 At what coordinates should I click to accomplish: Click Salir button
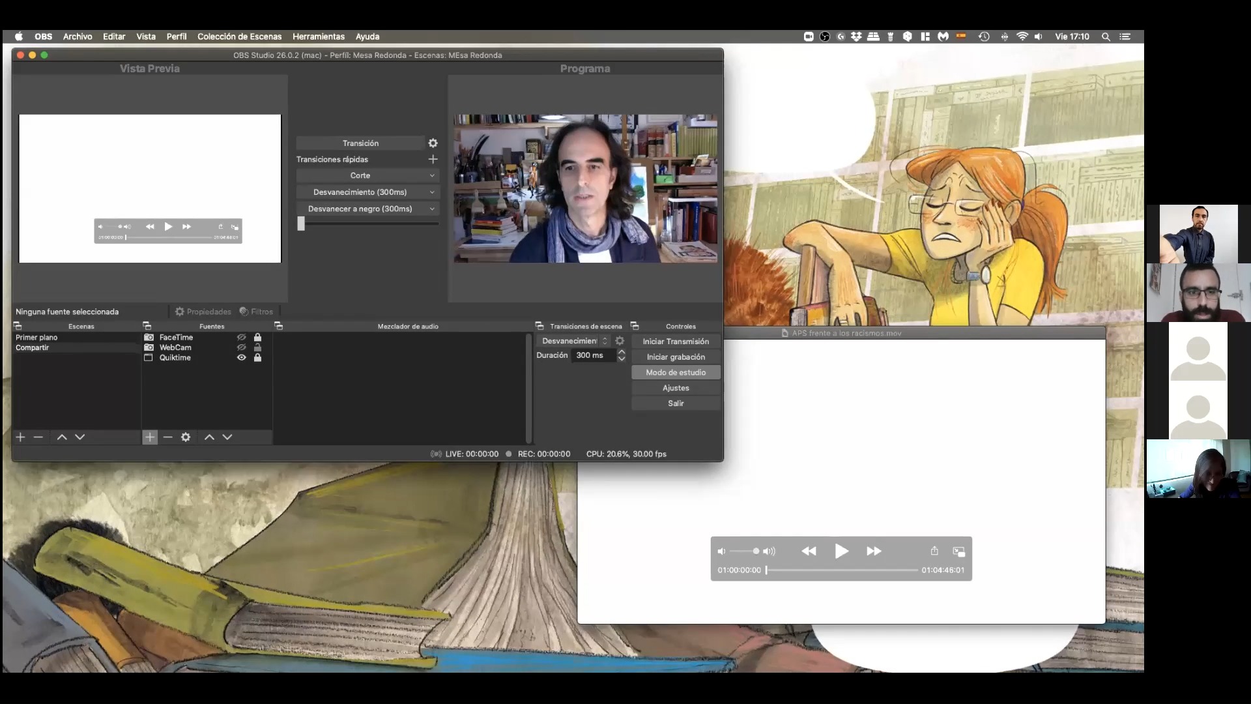click(x=676, y=403)
